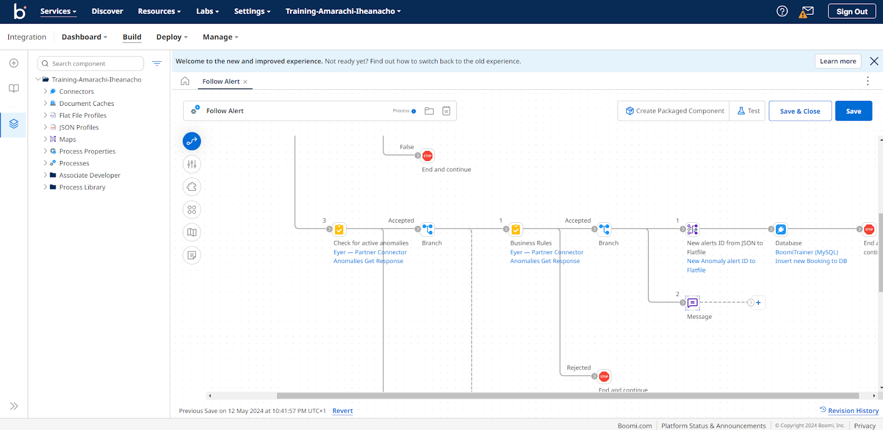Click the Process info indicator icon

point(413,111)
